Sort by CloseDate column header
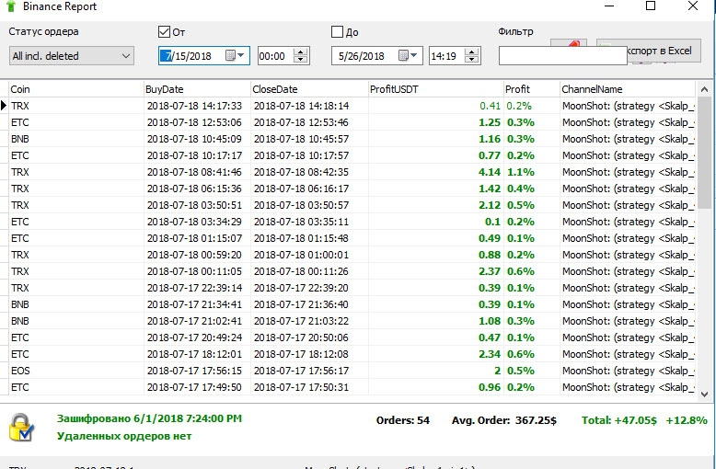The image size is (716, 469). point(309,89)
